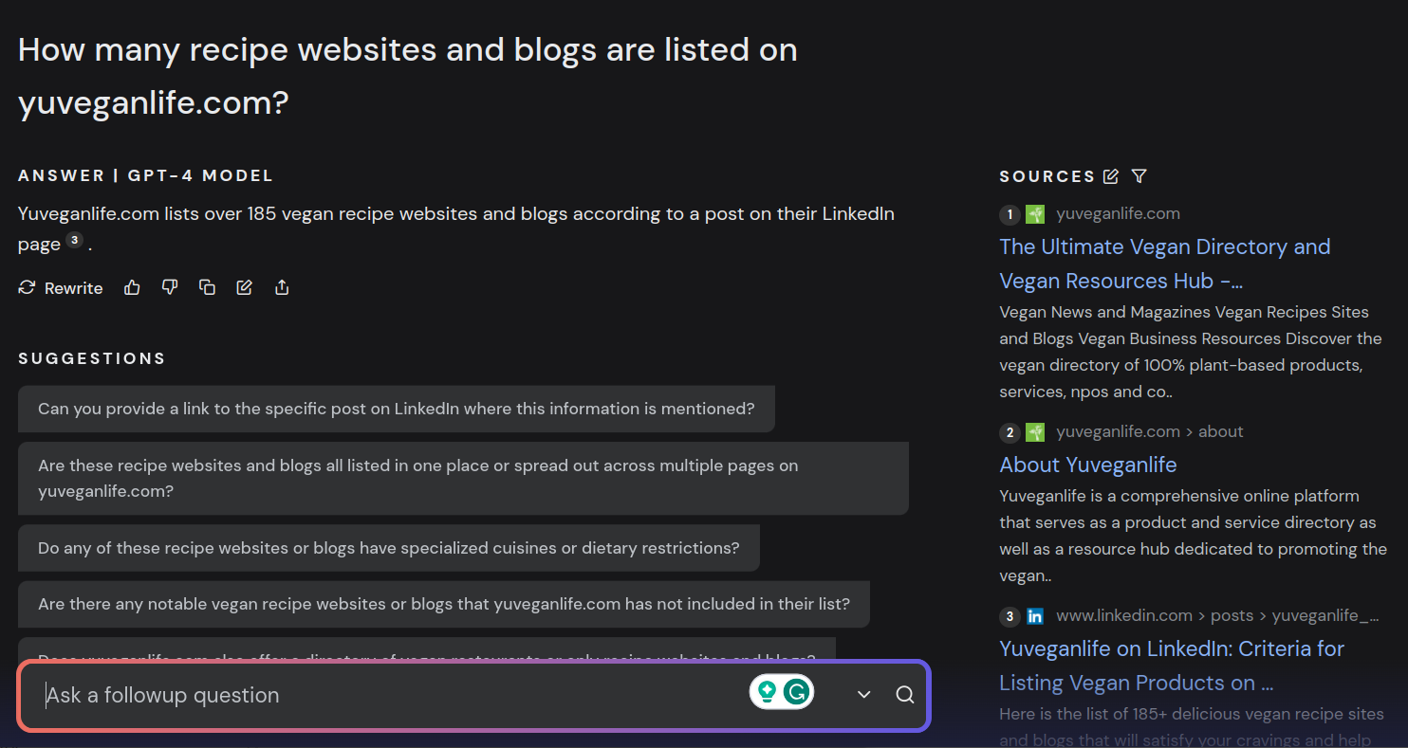Click the Vegan News and Magazines source snippet
This screenshot has height=748, width=1408.
pyautogui.click(x=1191, y=352)
